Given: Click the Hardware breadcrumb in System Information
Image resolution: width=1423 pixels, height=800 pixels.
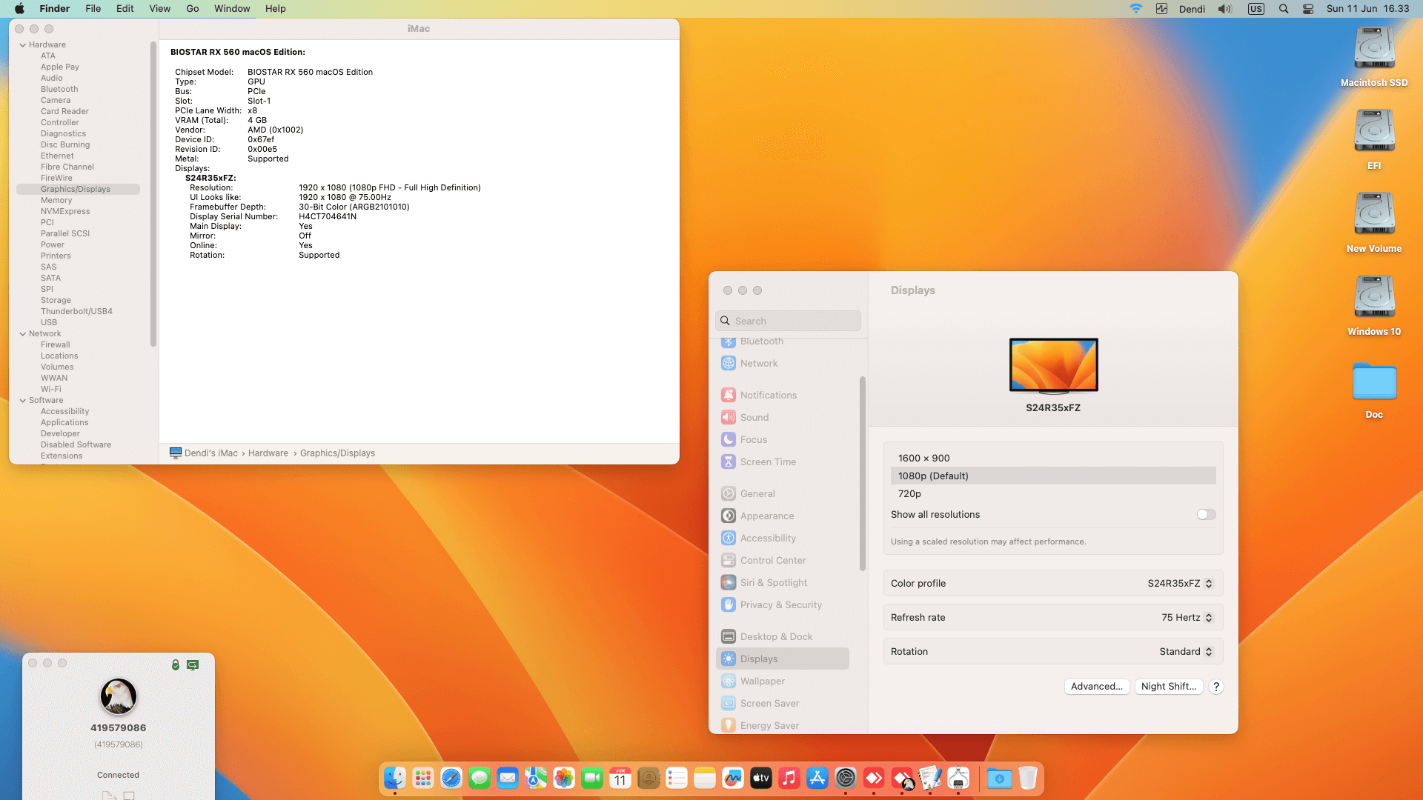Looking at the screenshot, I should pyautogui.click(x=268, y=453).
